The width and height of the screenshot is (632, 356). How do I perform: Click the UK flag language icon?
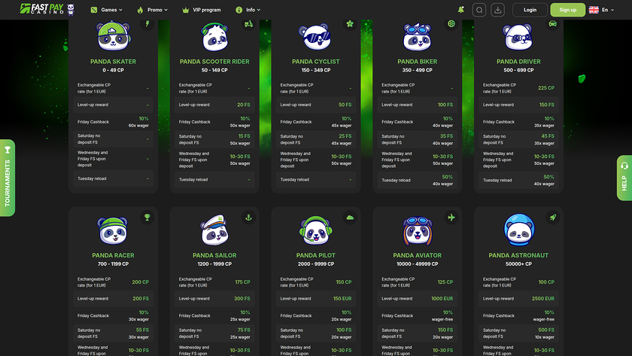tap(594, 10)
